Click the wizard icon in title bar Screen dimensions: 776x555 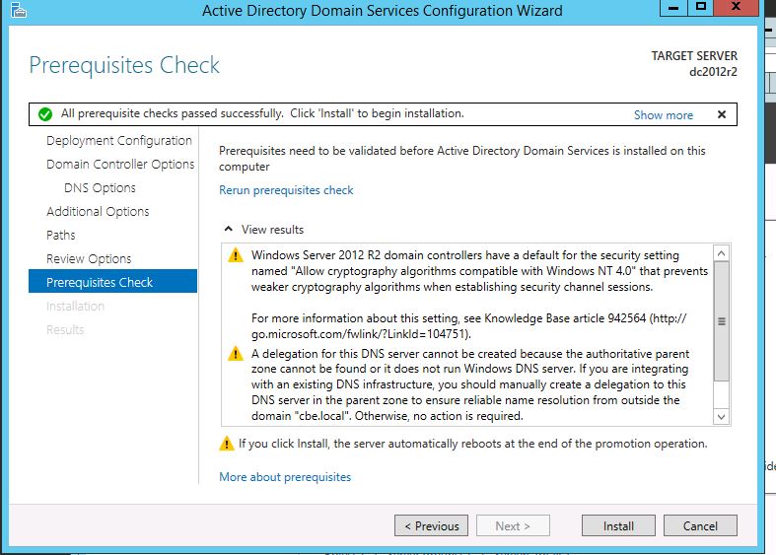coord(18,10)
